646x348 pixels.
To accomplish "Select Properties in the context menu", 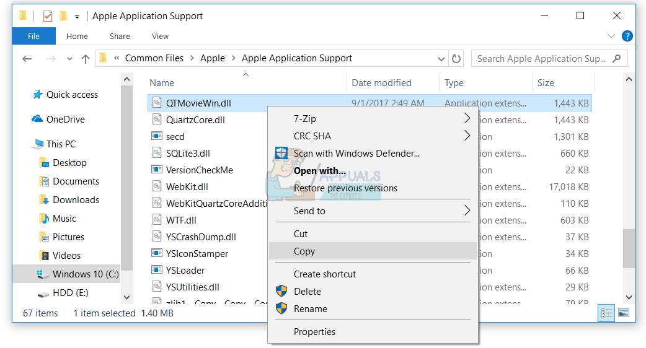I will (x=314, y=332).
